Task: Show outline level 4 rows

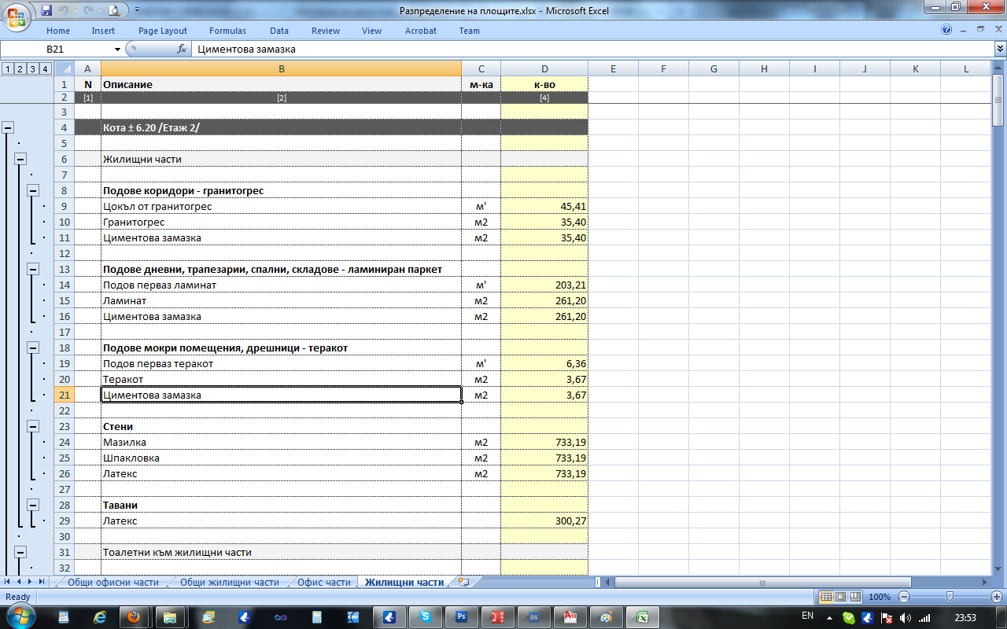Action: (x=46, y=68)
